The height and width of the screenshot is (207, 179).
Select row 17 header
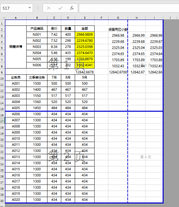[3, 120]
